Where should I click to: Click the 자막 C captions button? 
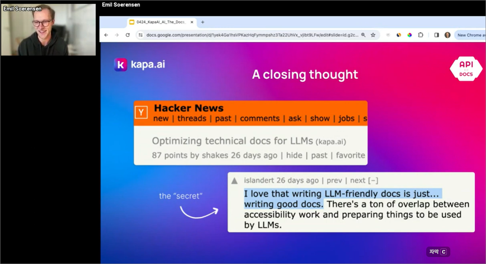438,252
